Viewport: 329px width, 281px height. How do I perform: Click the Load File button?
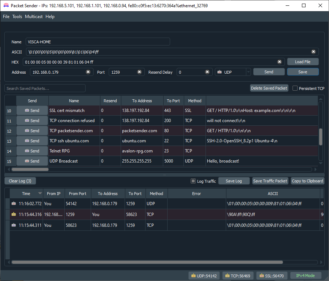click(x=303, y=61)
